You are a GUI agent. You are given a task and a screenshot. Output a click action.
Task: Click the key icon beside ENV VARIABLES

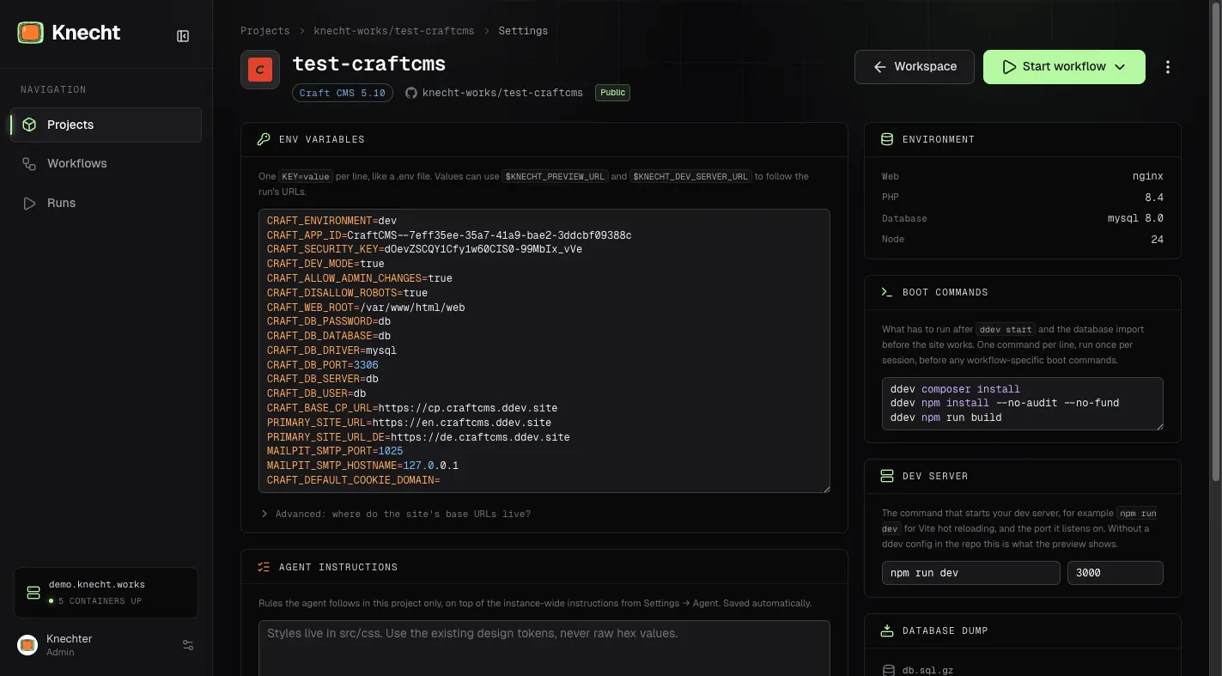264,139
